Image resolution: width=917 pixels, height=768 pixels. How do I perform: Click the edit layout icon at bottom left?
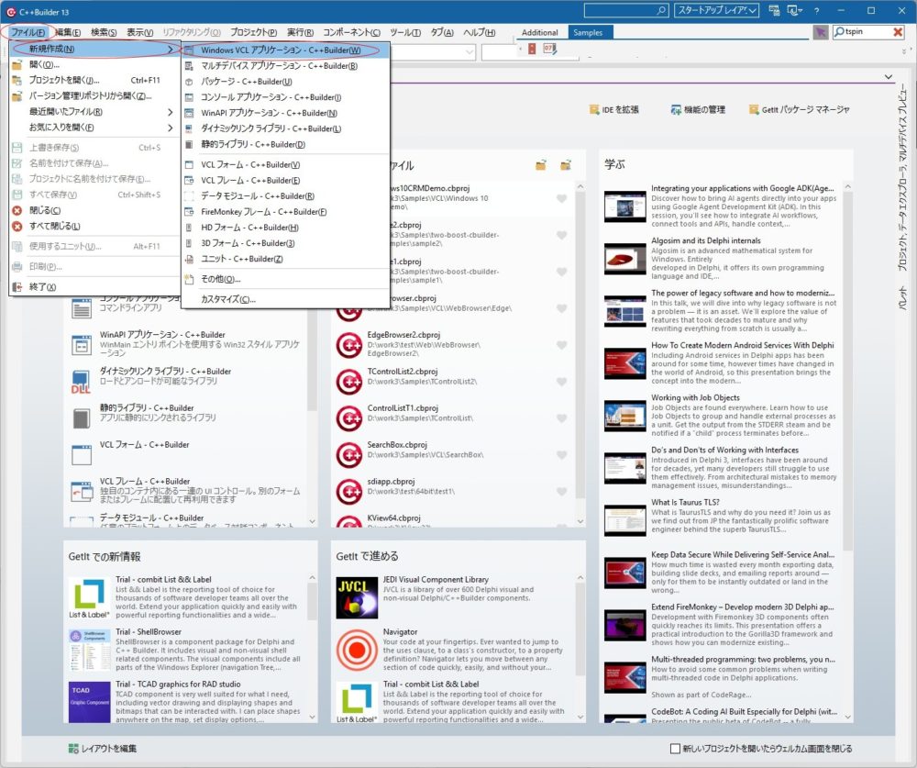tap(73, 749)
